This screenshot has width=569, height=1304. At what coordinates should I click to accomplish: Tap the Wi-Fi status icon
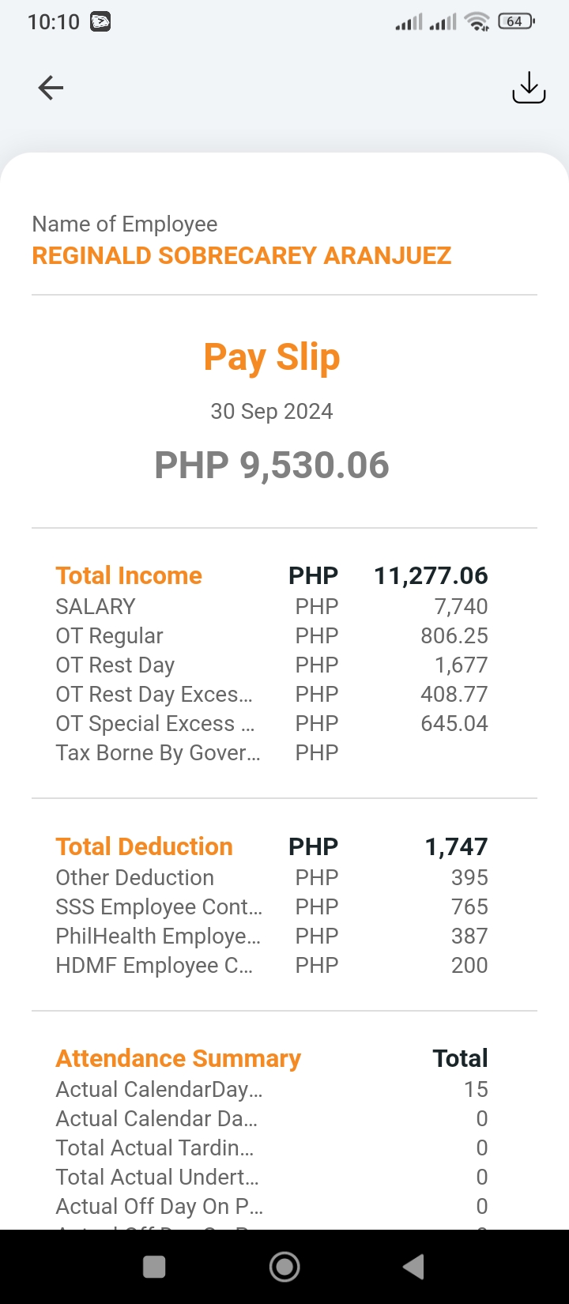477,22
